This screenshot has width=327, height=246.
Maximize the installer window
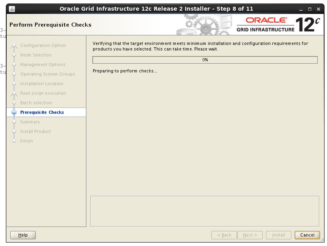pyautogui.click(x=310, y=9)
